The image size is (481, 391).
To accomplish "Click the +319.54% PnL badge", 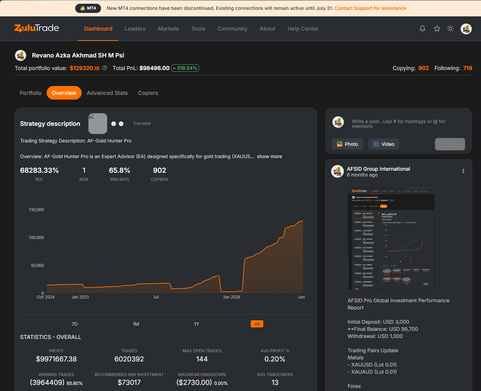I will coord(185,68).
